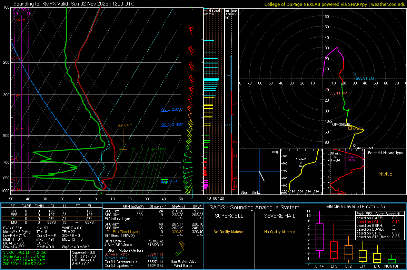Click the NONE hazard type value
Viewport: 407px width, 270px height.
point(385,174)
